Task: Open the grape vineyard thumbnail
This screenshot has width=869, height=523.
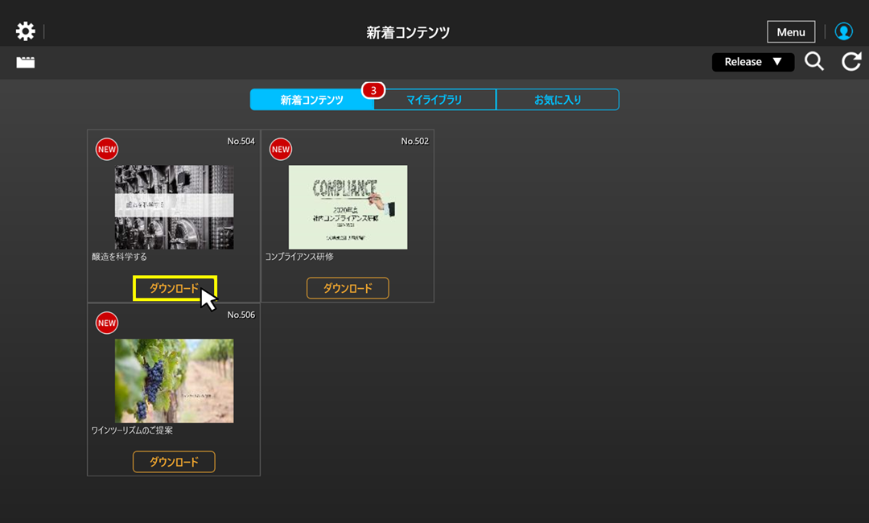Action: [x=174, y=381]
